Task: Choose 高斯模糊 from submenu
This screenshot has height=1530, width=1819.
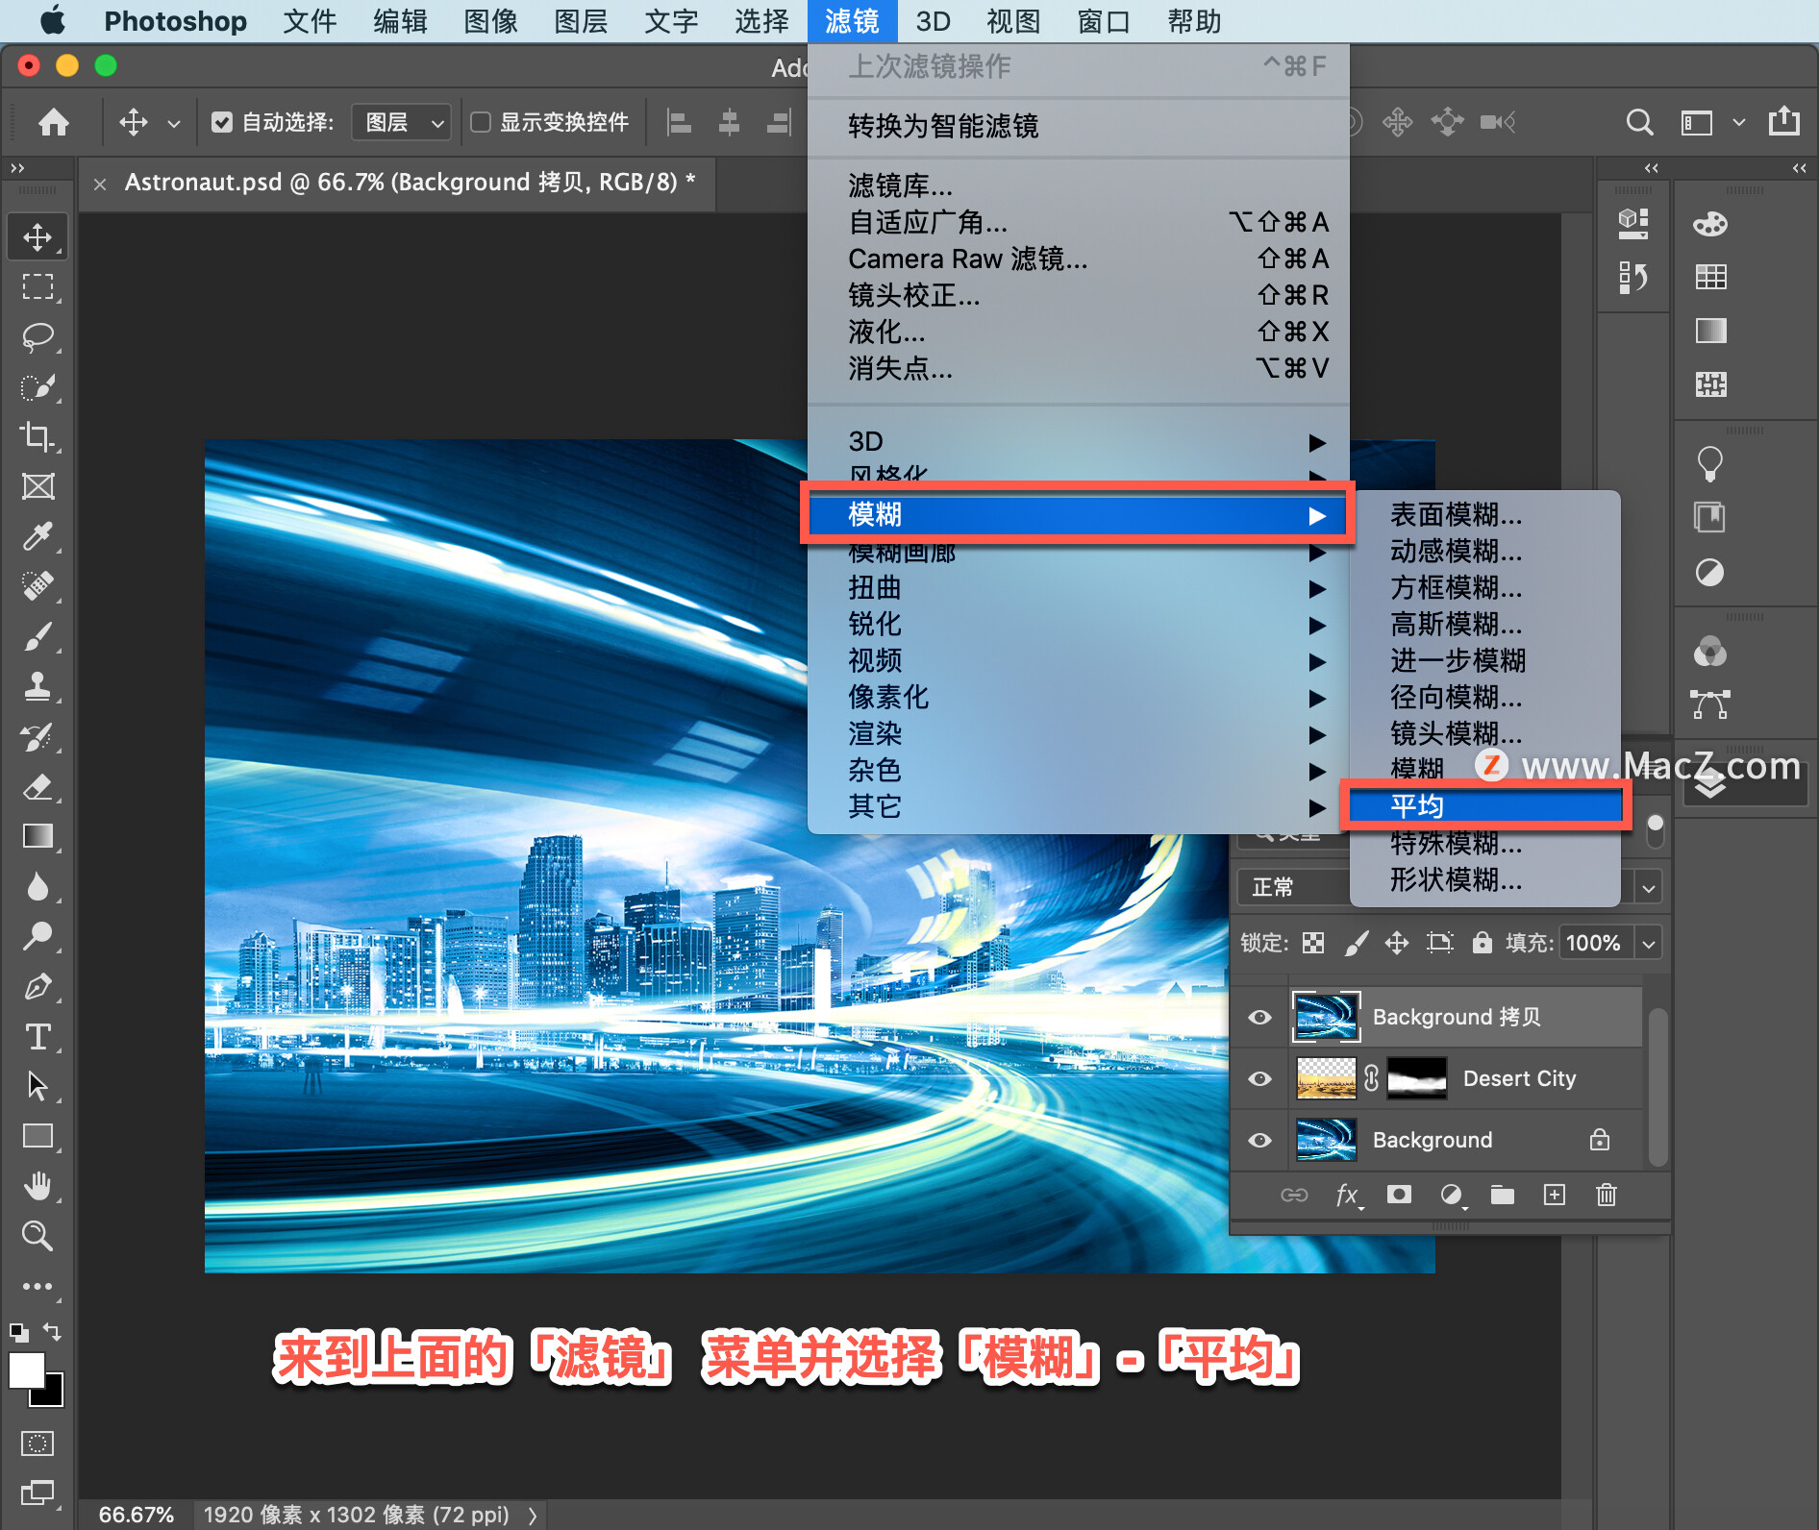Action: pyautogui.click(x=1485, y=624)
